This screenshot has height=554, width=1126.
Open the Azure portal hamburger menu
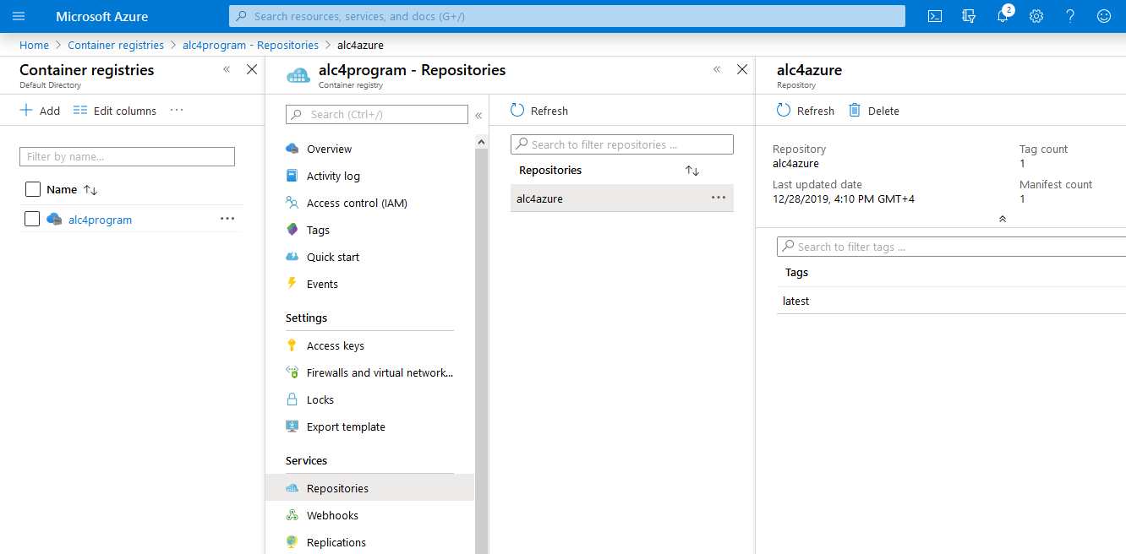point(19,16)
